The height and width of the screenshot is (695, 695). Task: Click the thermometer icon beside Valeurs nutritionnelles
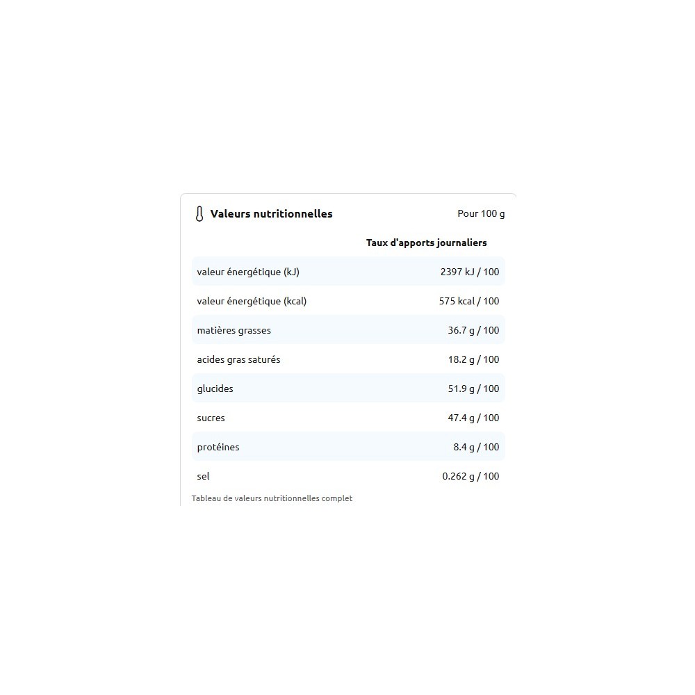199,214
